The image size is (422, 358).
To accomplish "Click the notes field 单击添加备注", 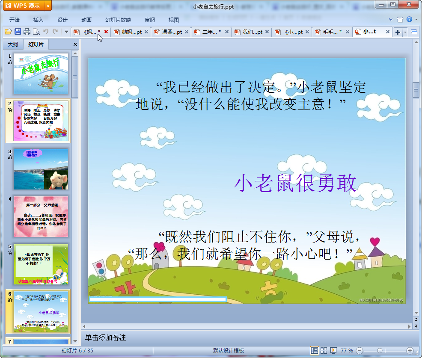I will click(x=105, y=337).
